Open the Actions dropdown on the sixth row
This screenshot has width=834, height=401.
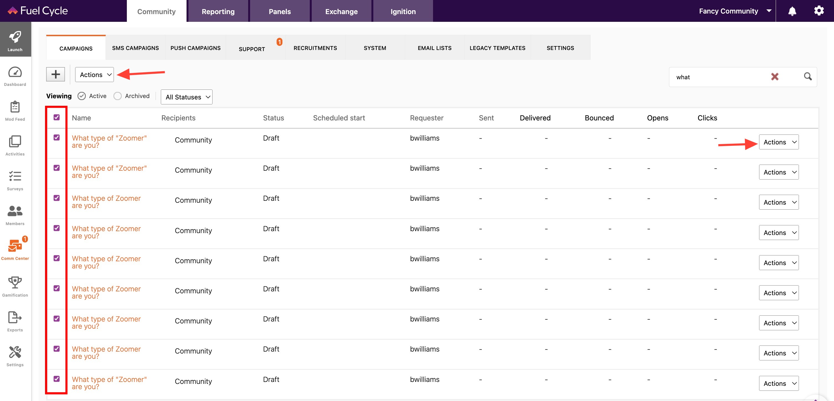pyautogui.click(x=779, y=292)
